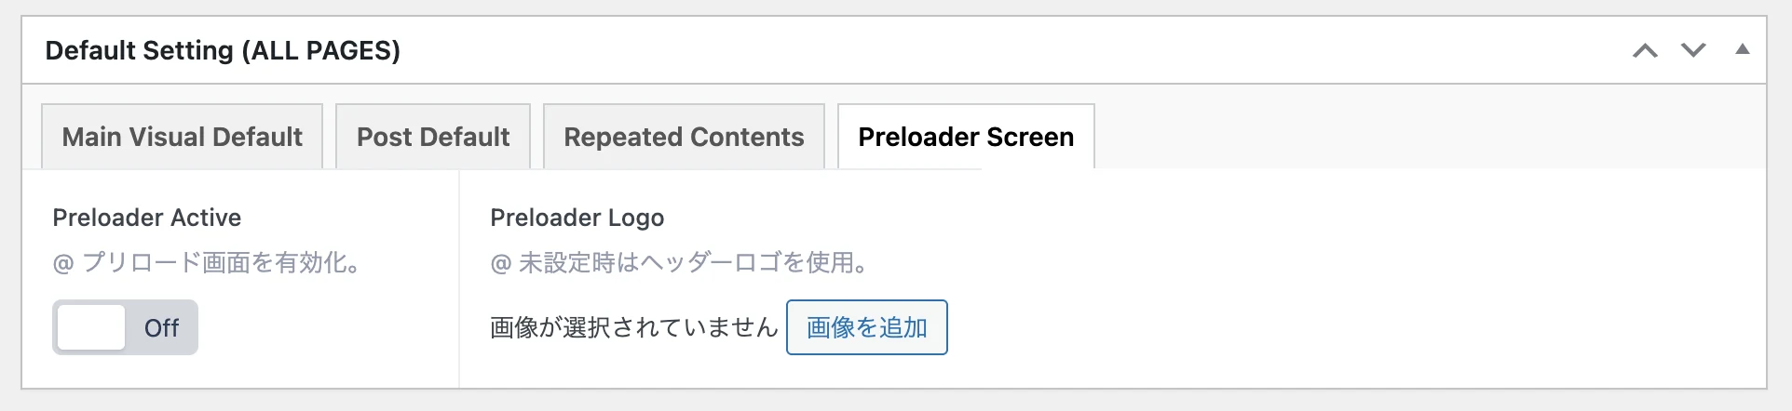
Task: Click the 画像が選択されていません status text
Action: tap(633, 327)
